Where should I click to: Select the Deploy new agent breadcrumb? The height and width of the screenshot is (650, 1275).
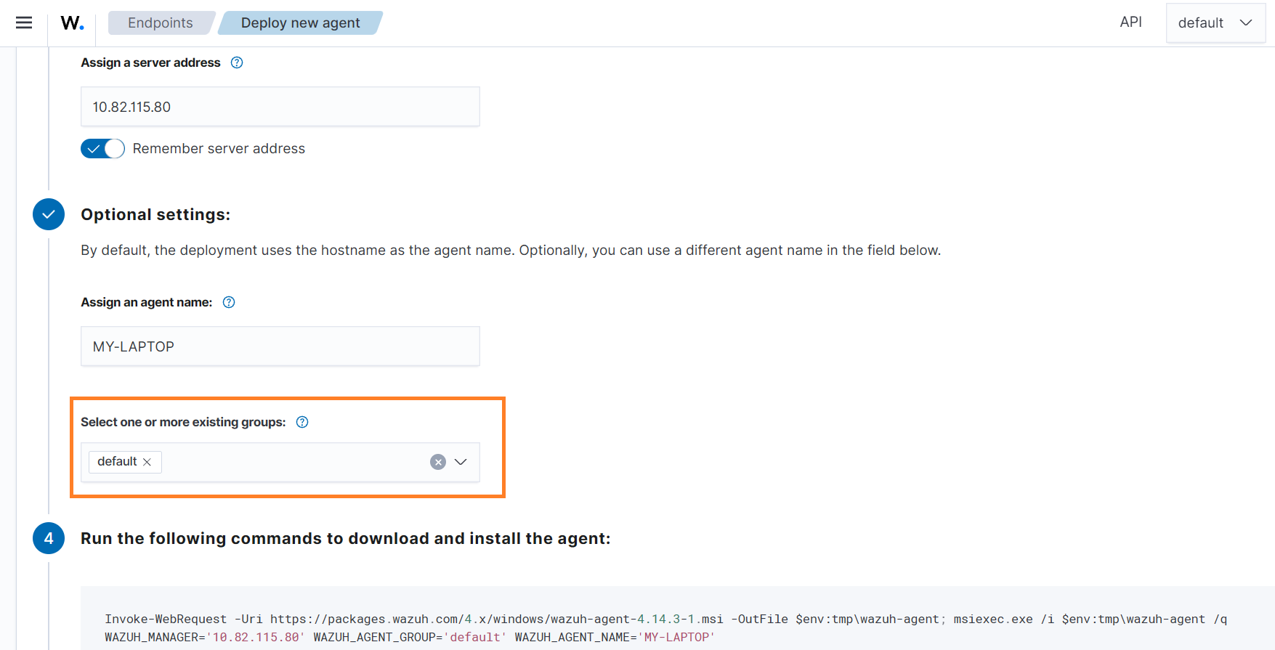click(x=300, y=23)
